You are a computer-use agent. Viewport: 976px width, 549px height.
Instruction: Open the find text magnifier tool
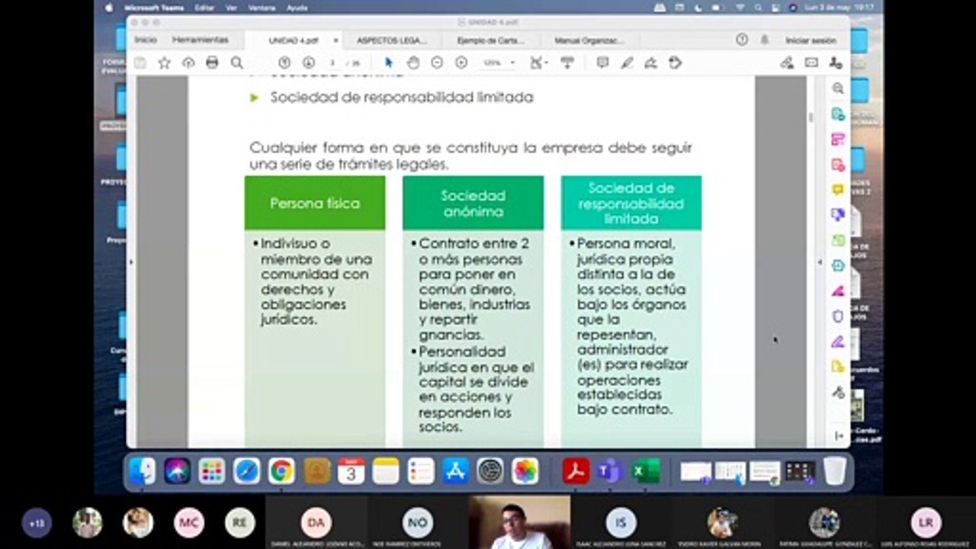(237, 63)
